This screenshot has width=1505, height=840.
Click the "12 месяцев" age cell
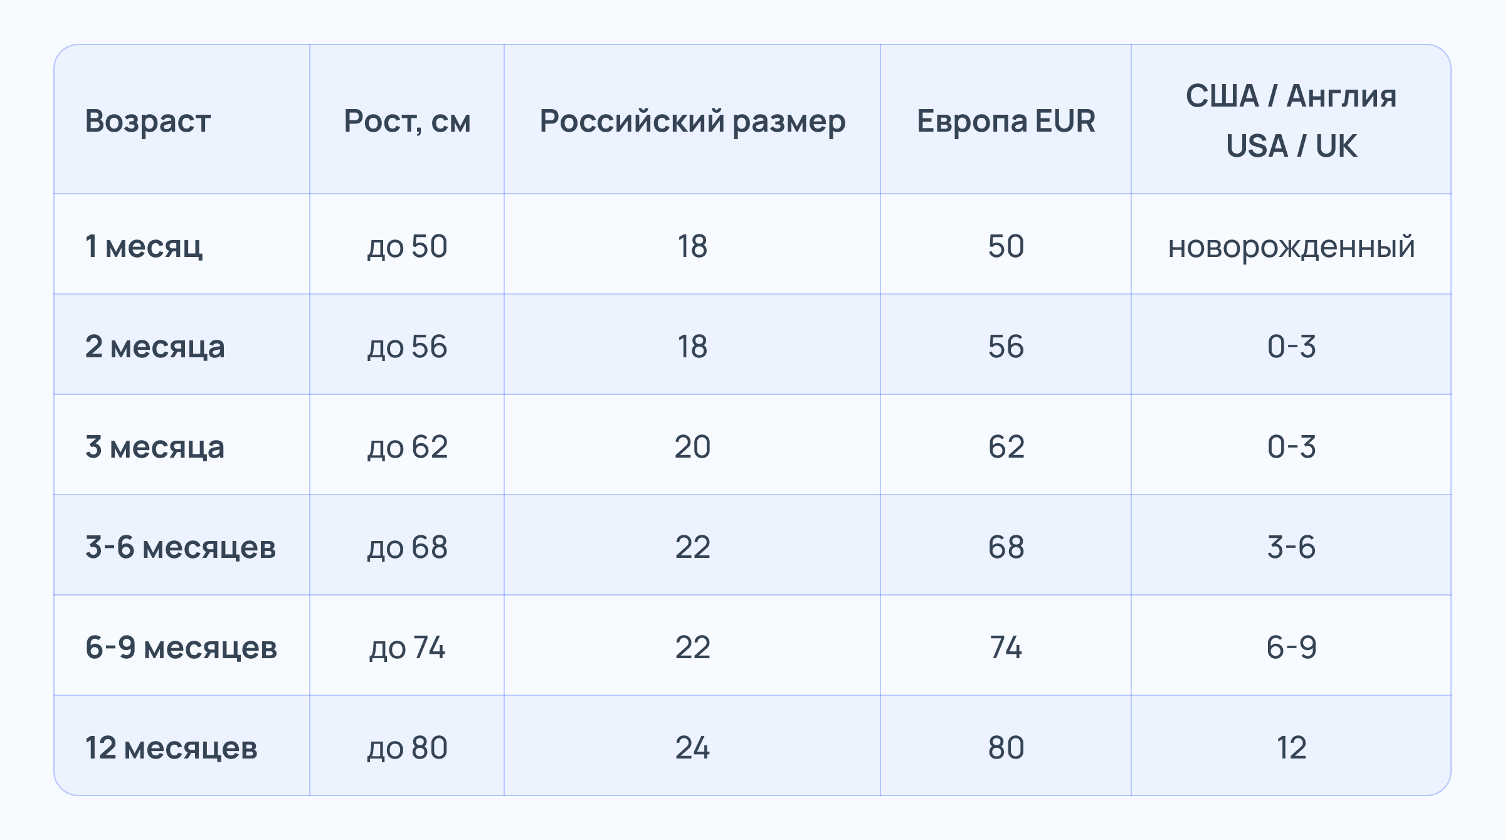click(x=171, y=747)
